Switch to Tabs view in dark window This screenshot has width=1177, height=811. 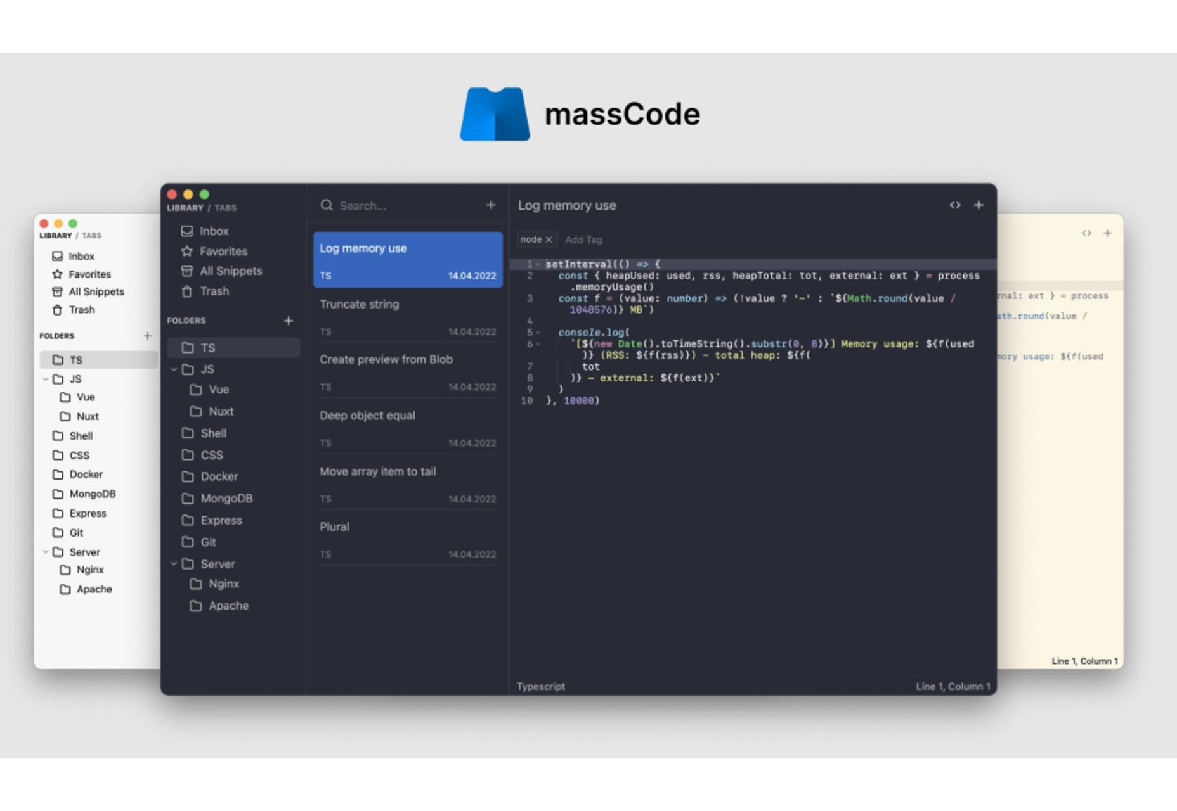pyautogui.click(x=225, y=208)
